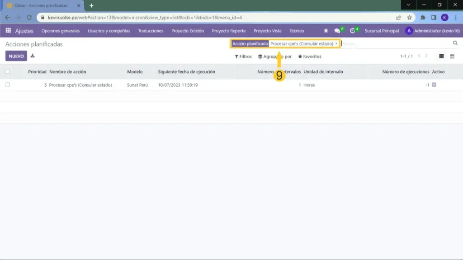Screen dimensions: 463x260
Task: Open the Favoritos dropdown
Action: pyautogui.click(x=310, y=57)
